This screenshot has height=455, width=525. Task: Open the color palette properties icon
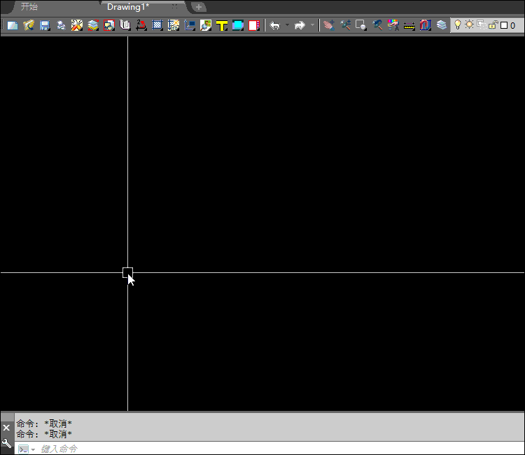[393, 25]
